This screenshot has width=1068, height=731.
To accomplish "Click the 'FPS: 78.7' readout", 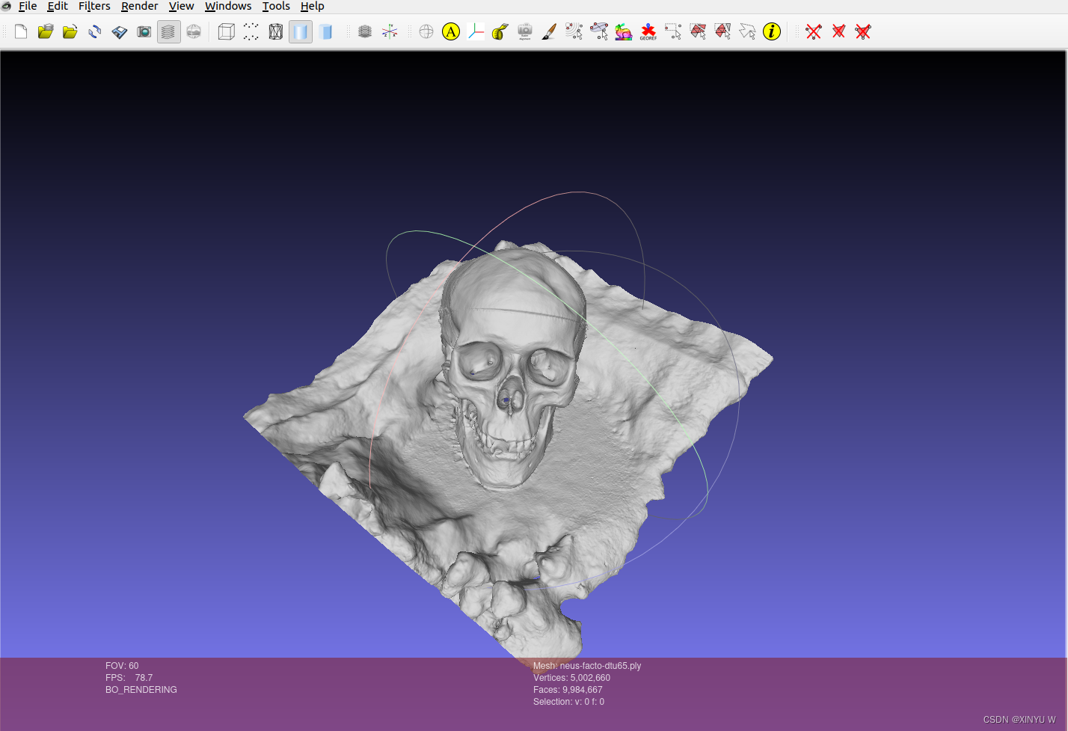I will click(129, 678).
